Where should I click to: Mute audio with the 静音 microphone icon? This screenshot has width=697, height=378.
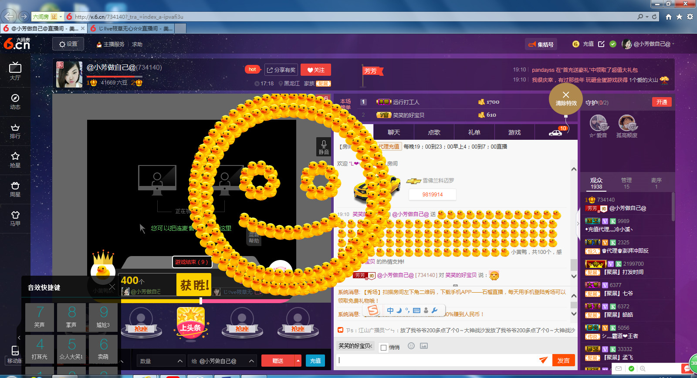click(324, 147)
